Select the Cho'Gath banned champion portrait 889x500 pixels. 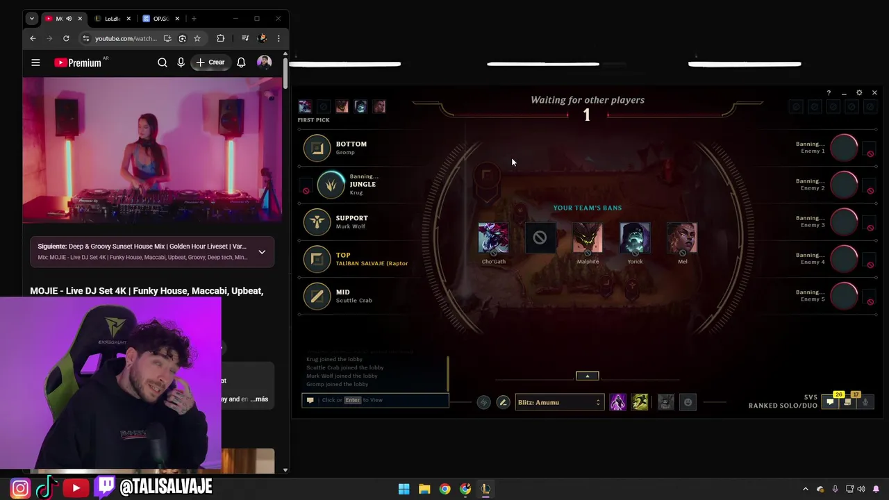pos(493,238)
